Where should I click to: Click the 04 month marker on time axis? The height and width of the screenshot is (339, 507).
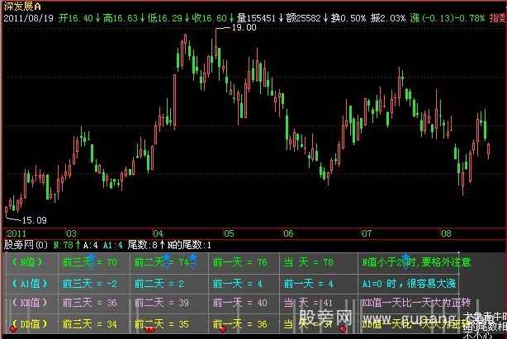click(158, 233)
